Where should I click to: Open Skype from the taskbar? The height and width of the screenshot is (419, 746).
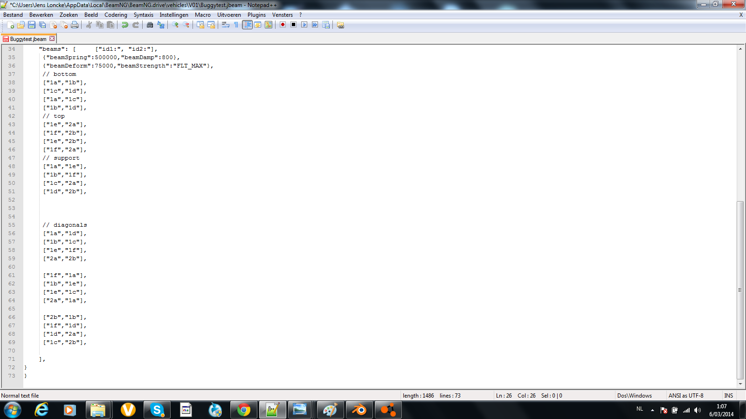157,410
